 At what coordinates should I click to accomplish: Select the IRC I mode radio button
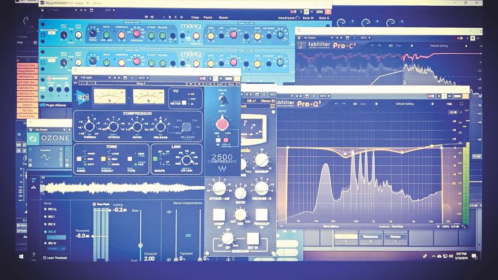click(45, 216)
